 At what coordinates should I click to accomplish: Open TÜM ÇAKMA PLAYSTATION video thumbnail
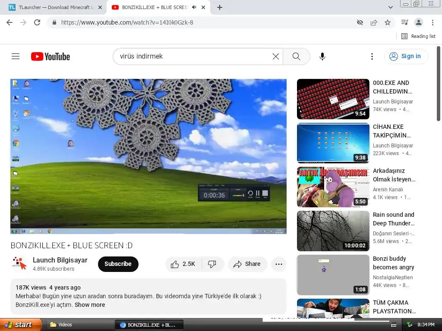pyautogui.click(x=333, y=308)
